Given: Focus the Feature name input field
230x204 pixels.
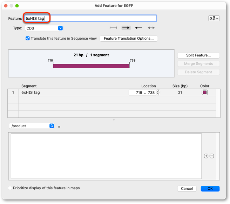Looking at the screenshot, I should (90, 18).
